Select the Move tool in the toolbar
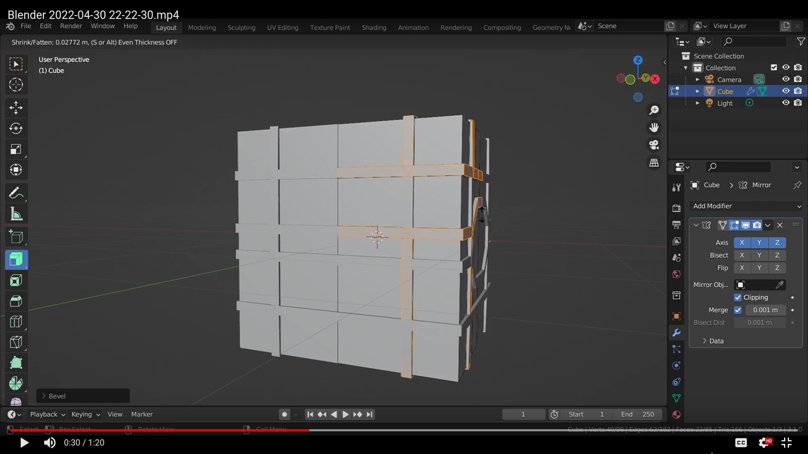The height and width of the screenshot is (454, 808). pos(16,108)
